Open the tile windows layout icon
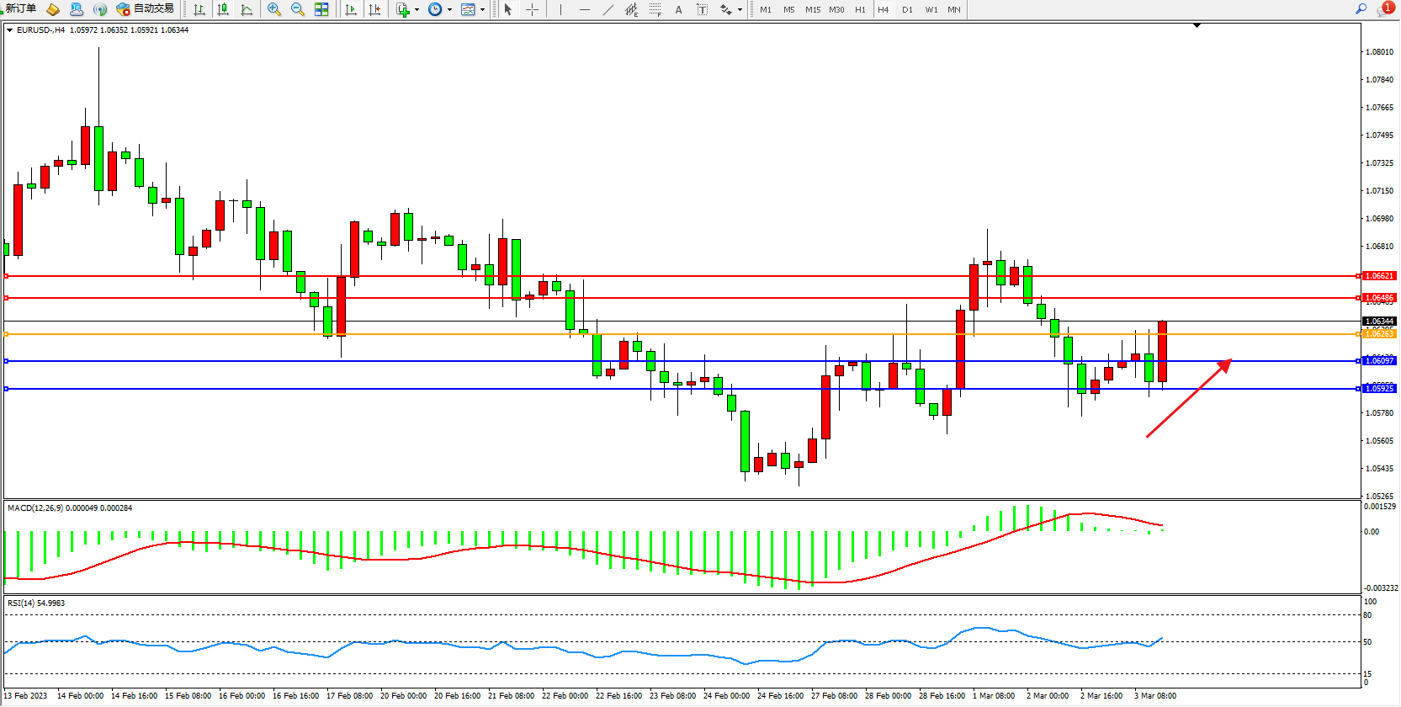The height and width of the screenshot is (707, 1401). [x=321, y=9]
